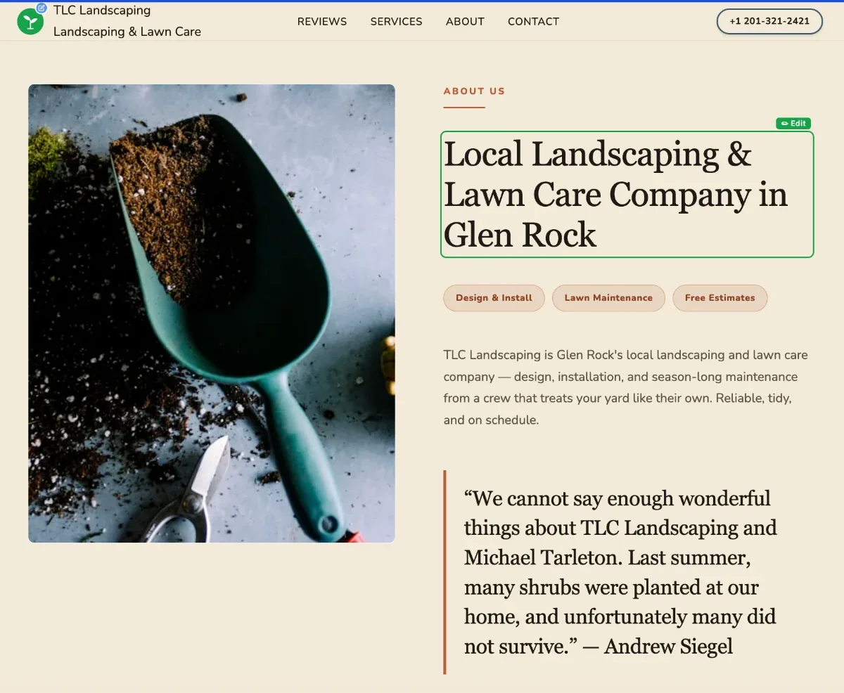Call using the +1 201-321-2421 button

769,21
